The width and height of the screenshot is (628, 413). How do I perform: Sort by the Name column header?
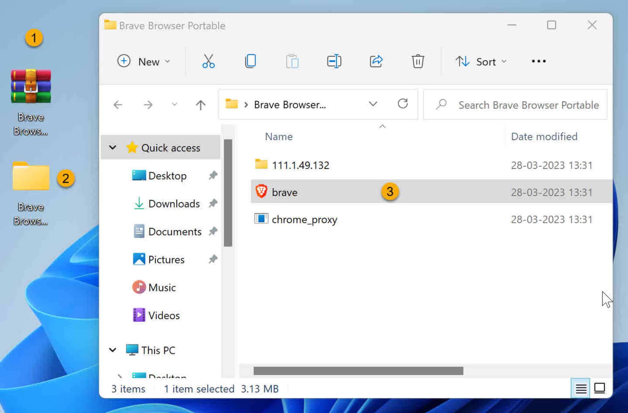click(x=279, y=137)
